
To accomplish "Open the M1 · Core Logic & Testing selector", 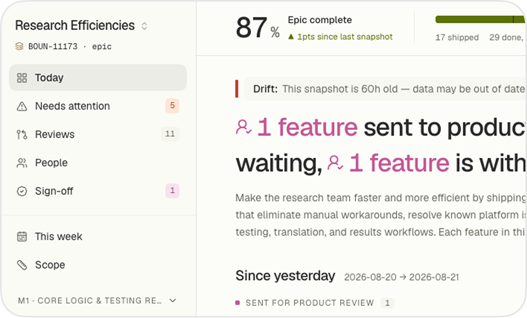I will coord(97,300).
